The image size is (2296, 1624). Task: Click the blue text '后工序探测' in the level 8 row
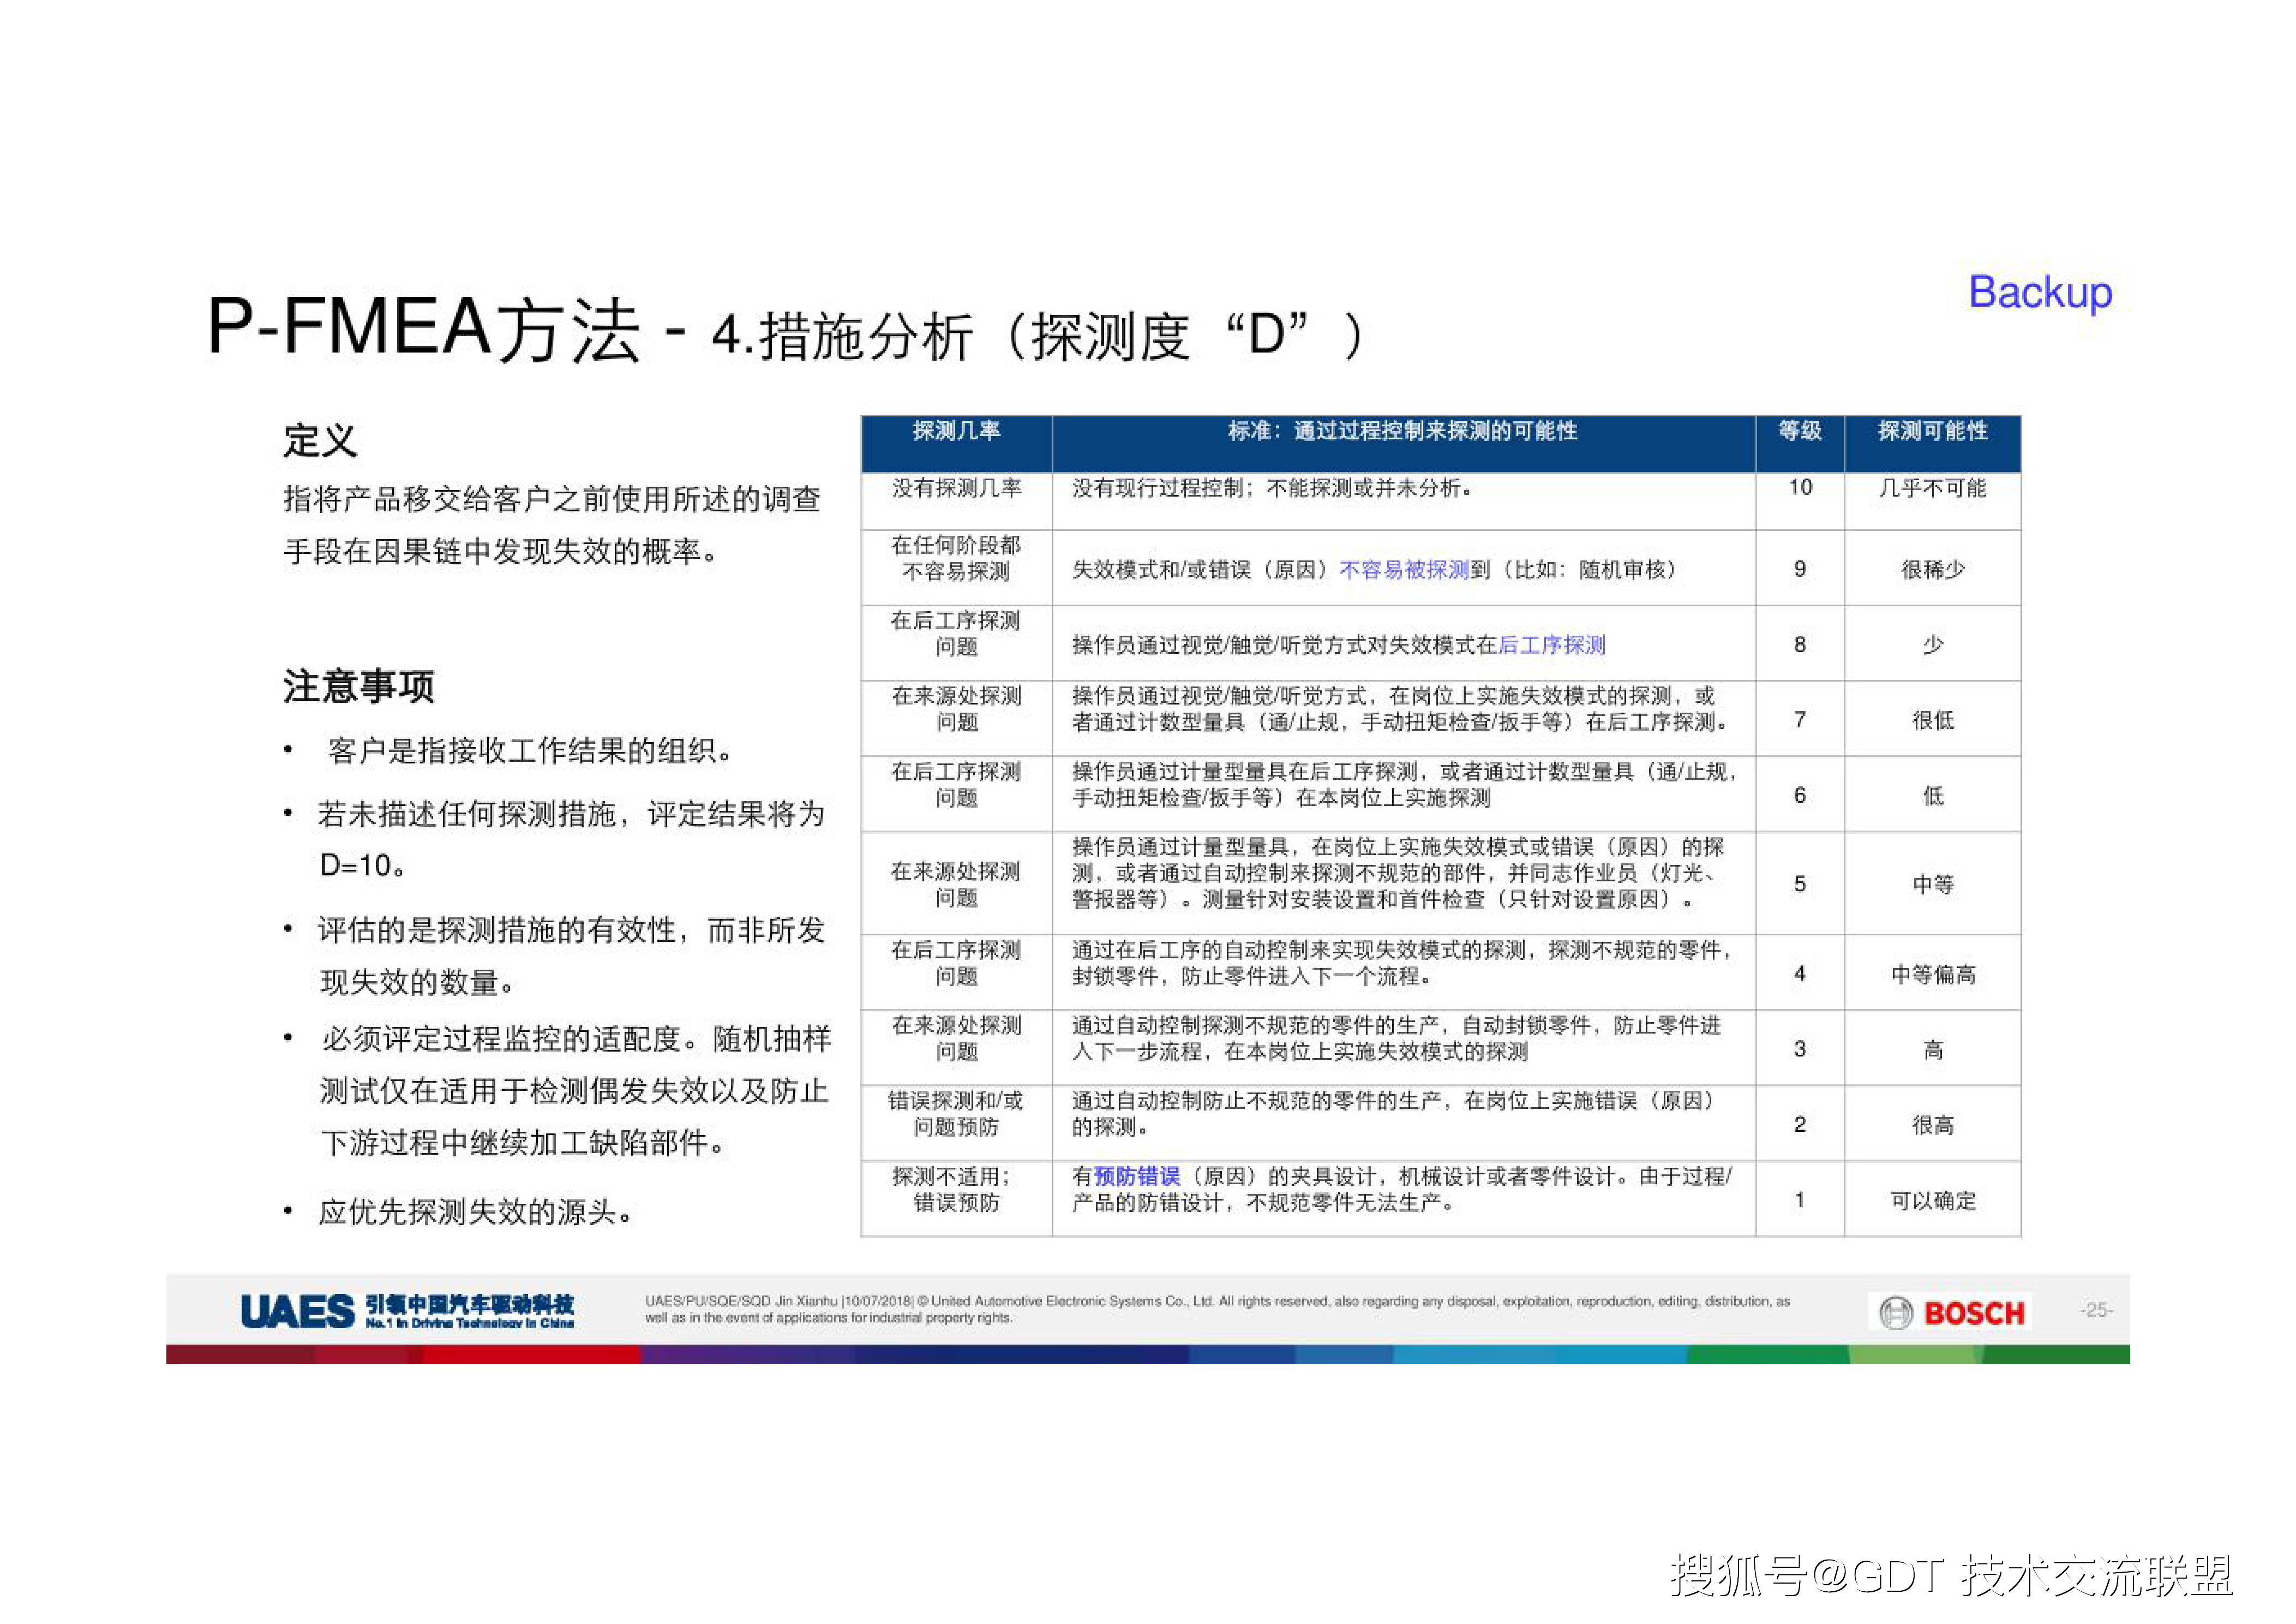click(x=1551, y=646)
